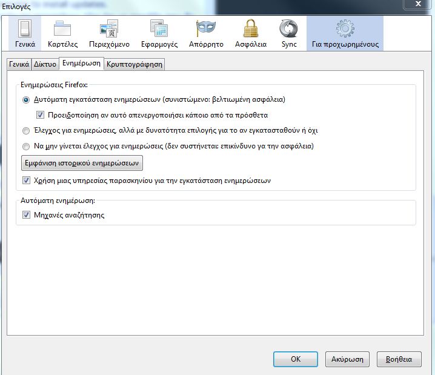This screenshot has width=435, height=375.
Task: Select the Για προχωρημένους gear icon
Action: pos(345,28)
